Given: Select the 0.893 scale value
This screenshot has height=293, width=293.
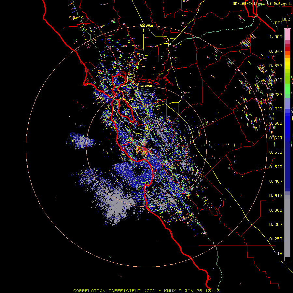Looking at the screenshot, I should [x=276, y=65].
